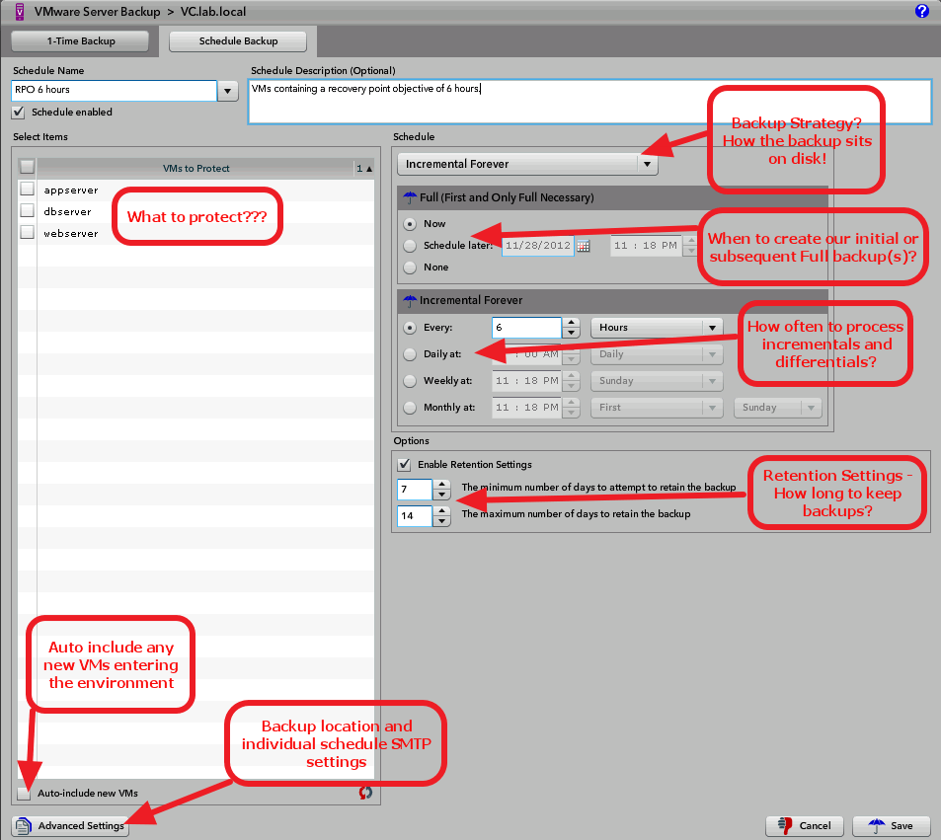Click the VC.lab.local breadcrumb text
Screen dimensions: 941x840
(x=213, y=12)
